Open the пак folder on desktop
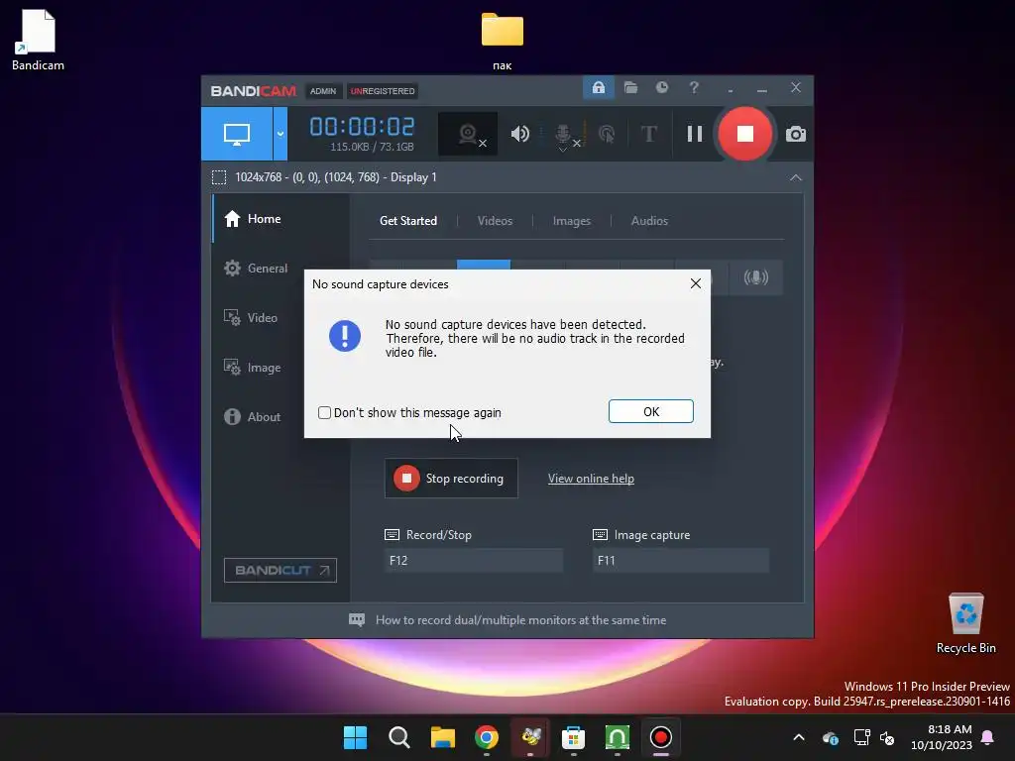Screen dimensions: 1015x761 click(x=502, y=40)
